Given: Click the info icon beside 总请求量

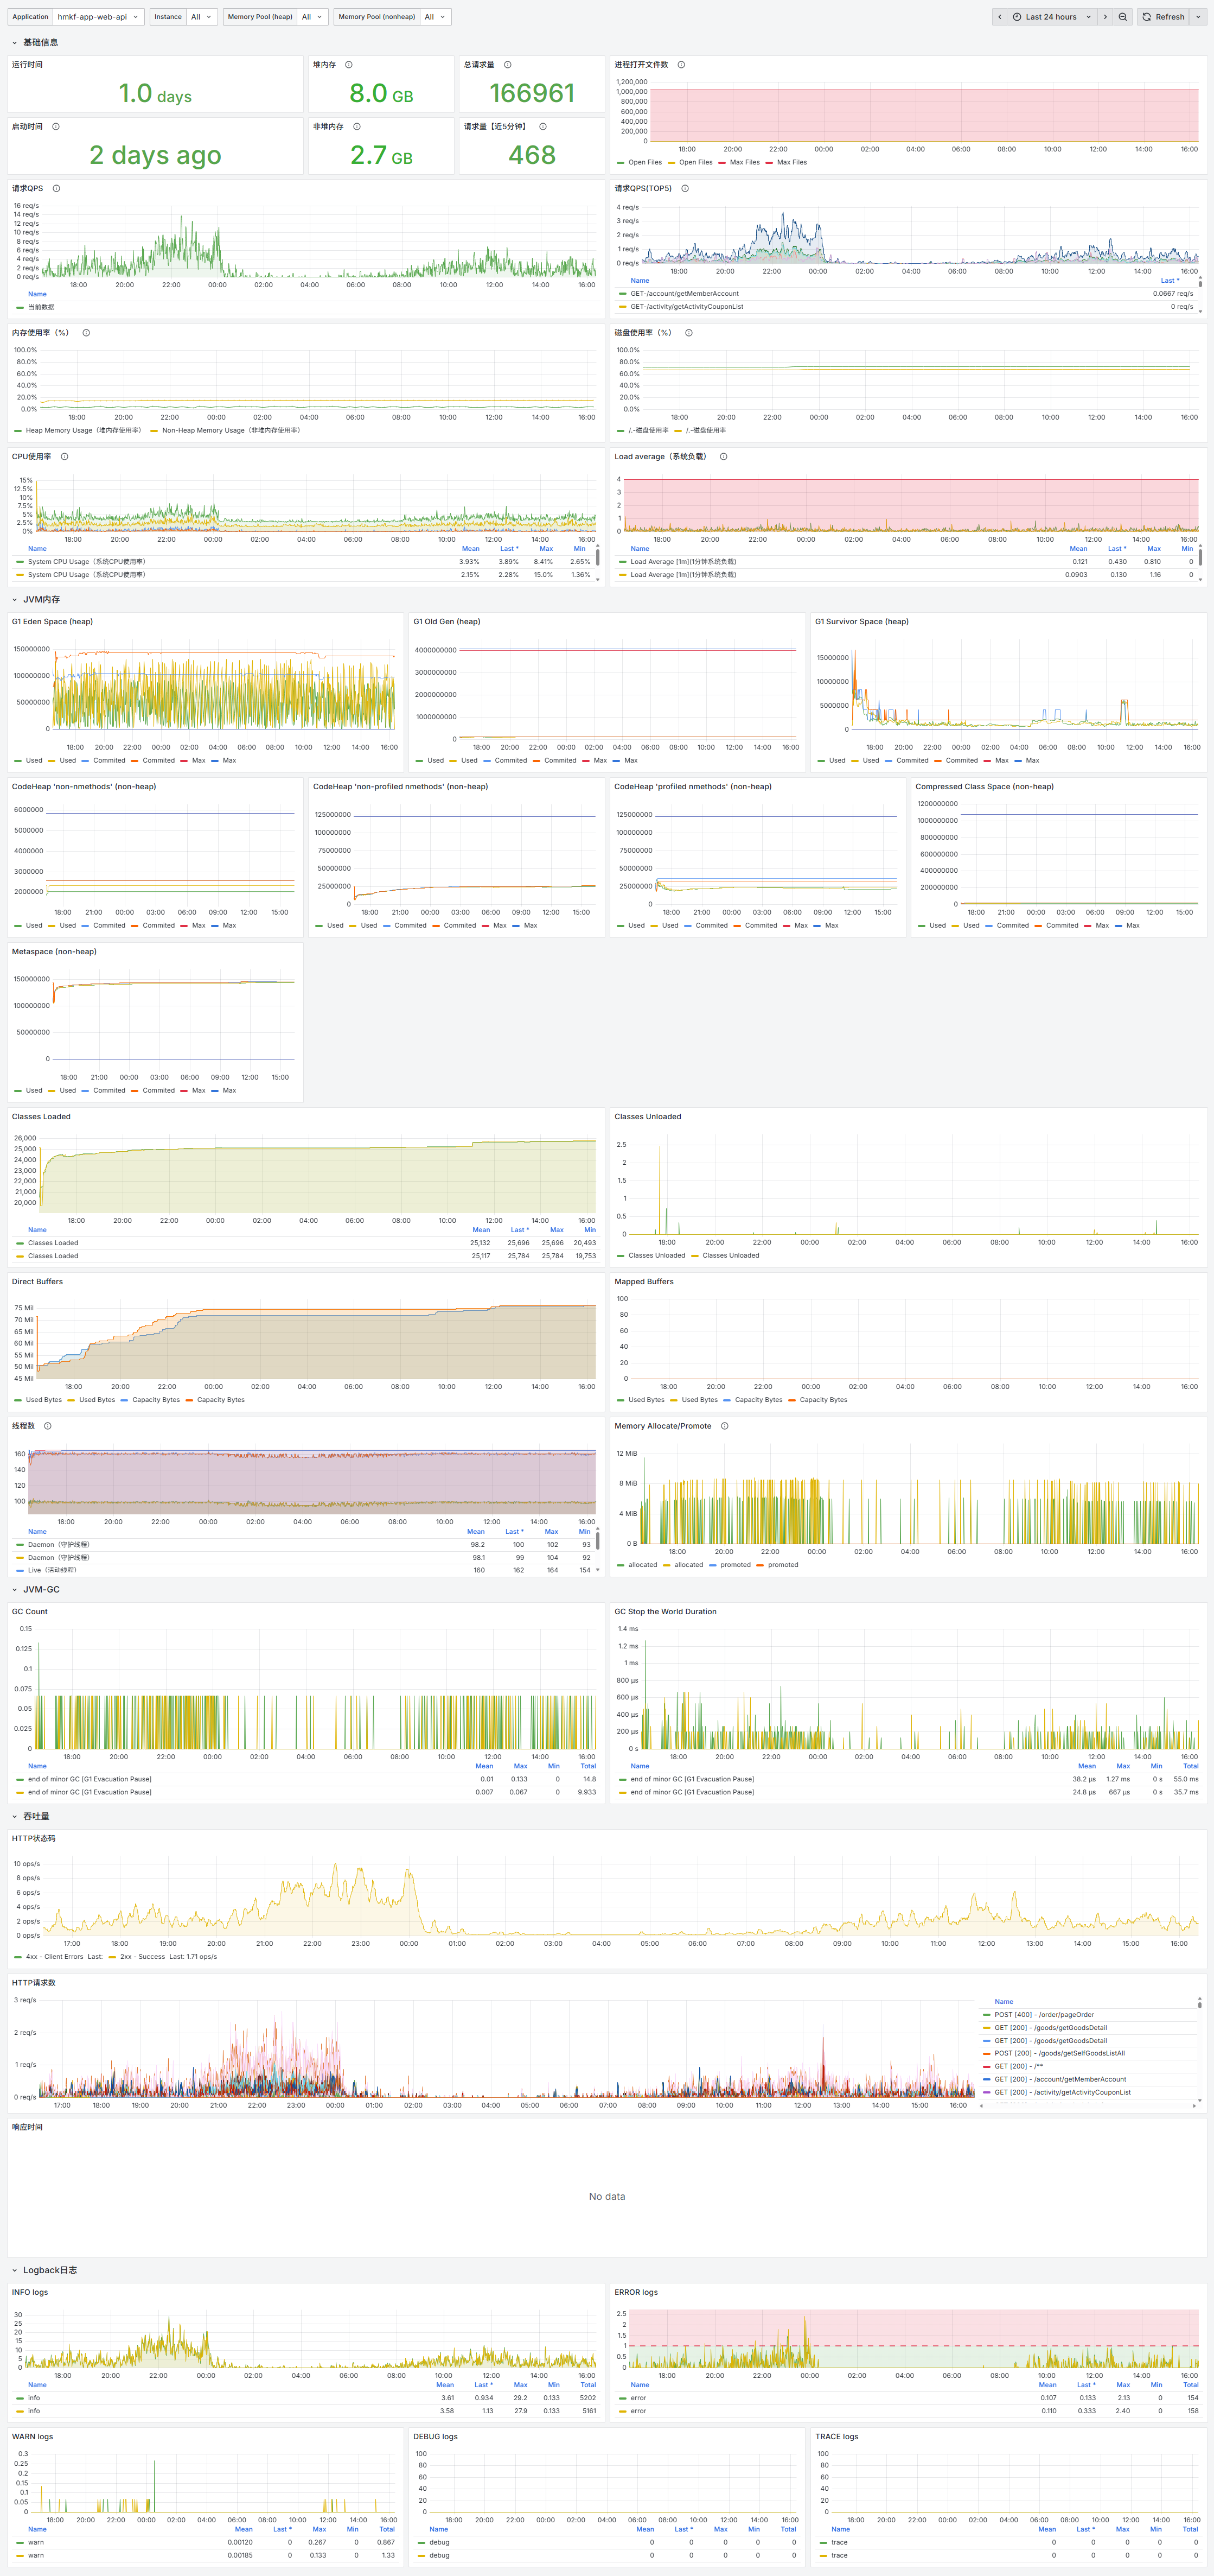Looking at the screenshot, I should point(508,65).
